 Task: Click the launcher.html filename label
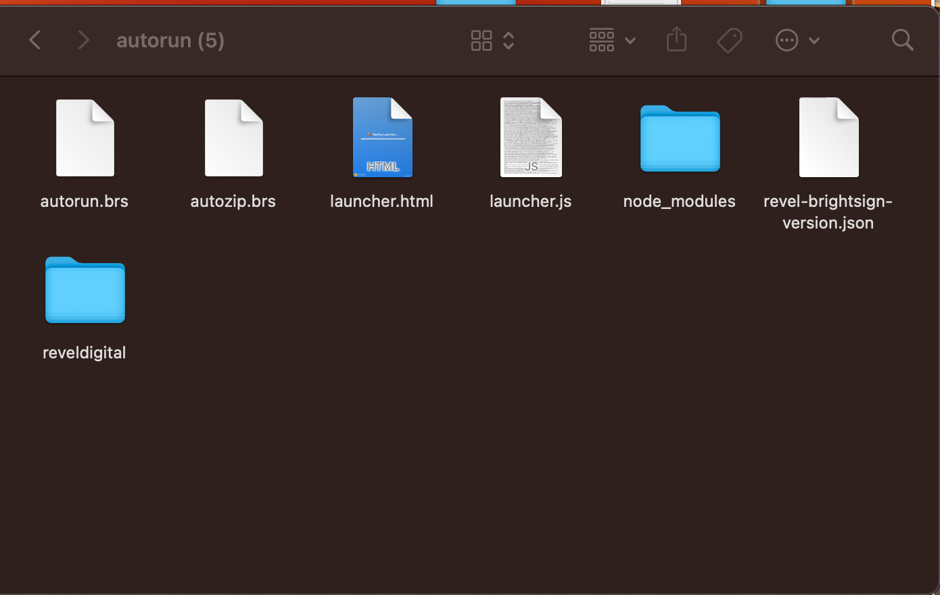[381, 201]
